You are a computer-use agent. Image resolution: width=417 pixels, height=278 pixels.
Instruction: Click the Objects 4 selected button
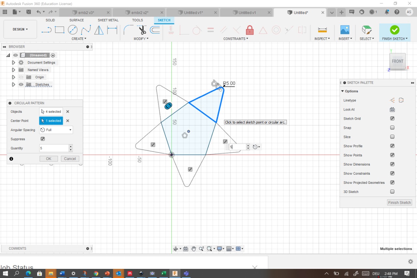(x=51, y=111)
